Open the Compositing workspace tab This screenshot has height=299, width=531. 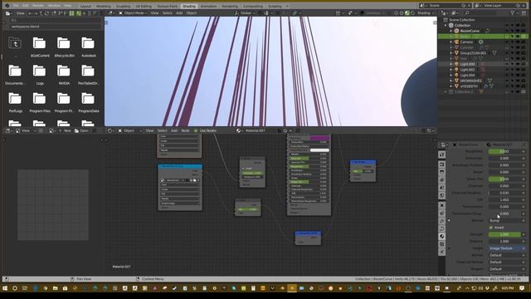coord(252,6)
